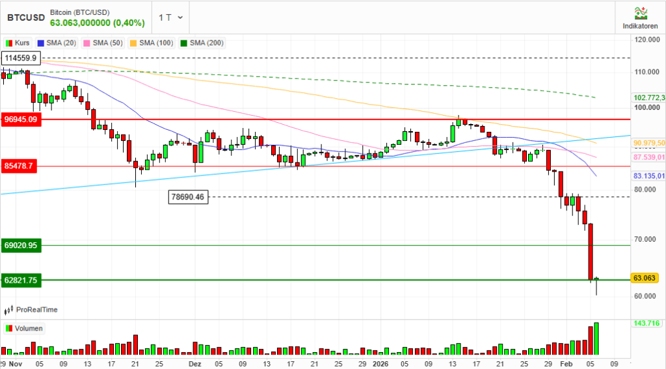Toggle the SMA (20) indicator legend

pos(60,43)
